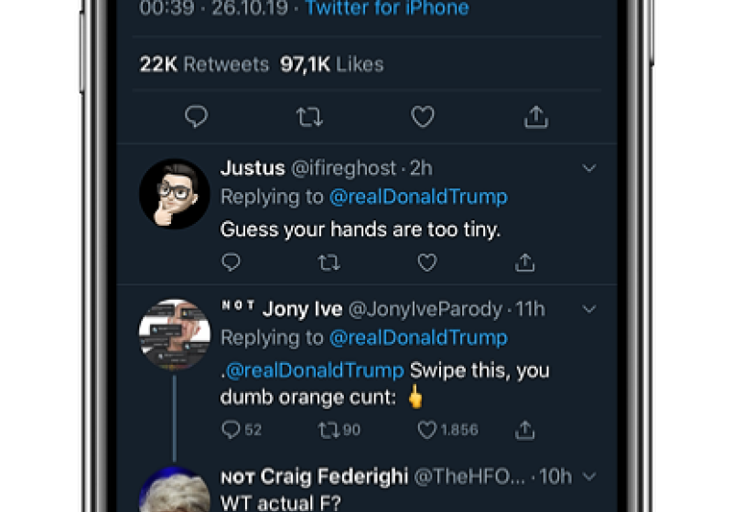Screen dimensions: 732x512
Task: Retweet the Jony Ive parody reply
Action: pyautogui.click(x=328, y=429)
